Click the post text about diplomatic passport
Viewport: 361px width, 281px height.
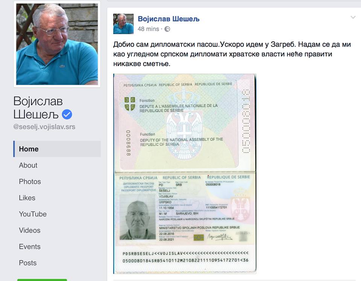click(x=232, y=54)
